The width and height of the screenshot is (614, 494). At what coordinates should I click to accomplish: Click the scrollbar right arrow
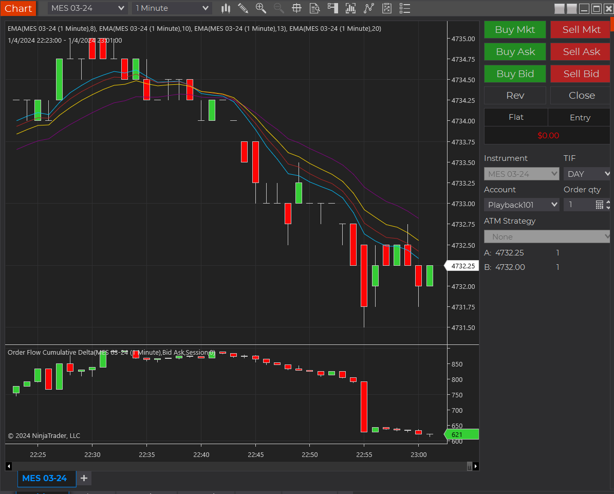[x=476, y=466]
